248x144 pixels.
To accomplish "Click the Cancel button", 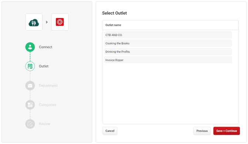I will point(110,131).
